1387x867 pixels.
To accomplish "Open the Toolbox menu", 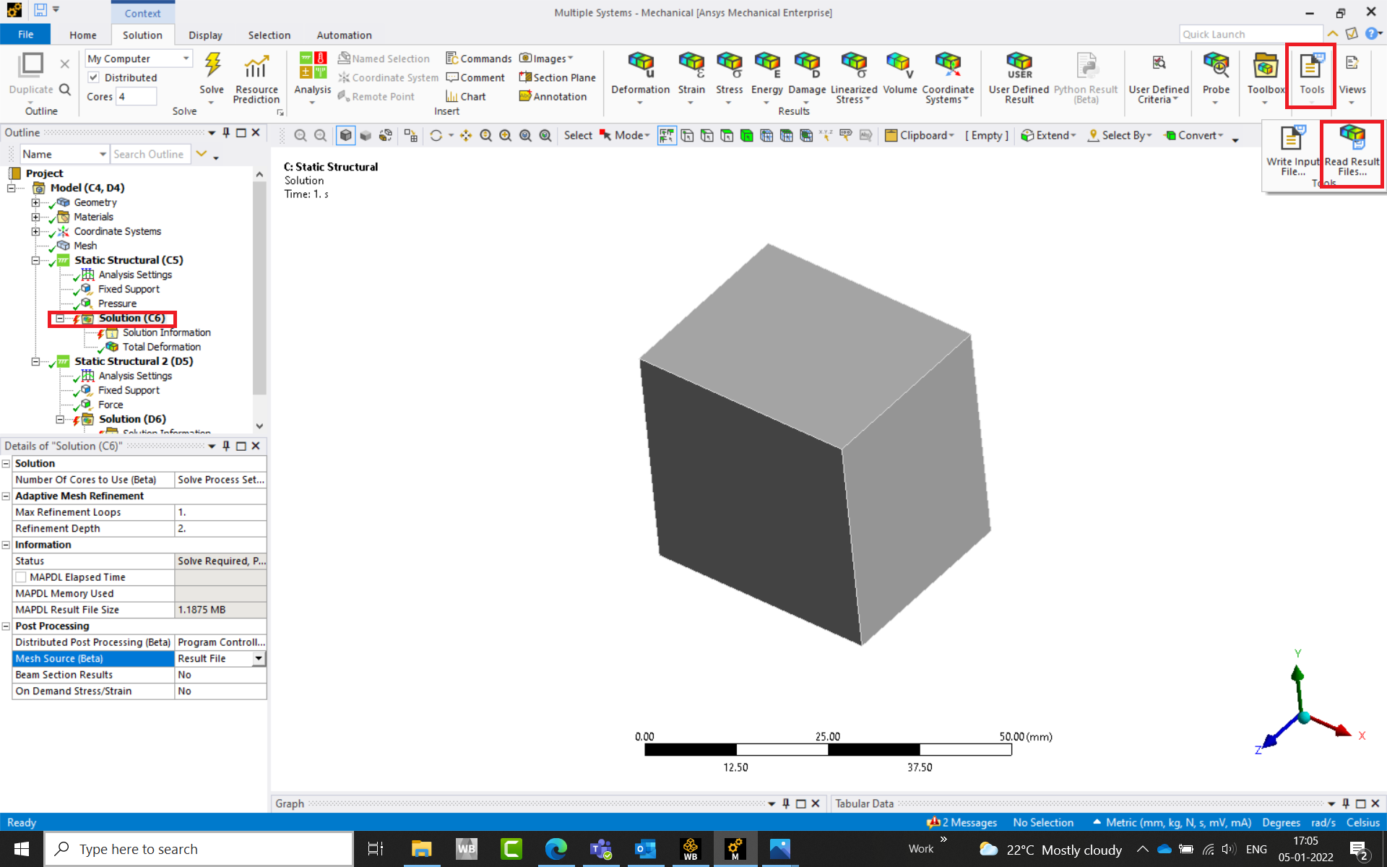I will click(x=1265, y=78).
